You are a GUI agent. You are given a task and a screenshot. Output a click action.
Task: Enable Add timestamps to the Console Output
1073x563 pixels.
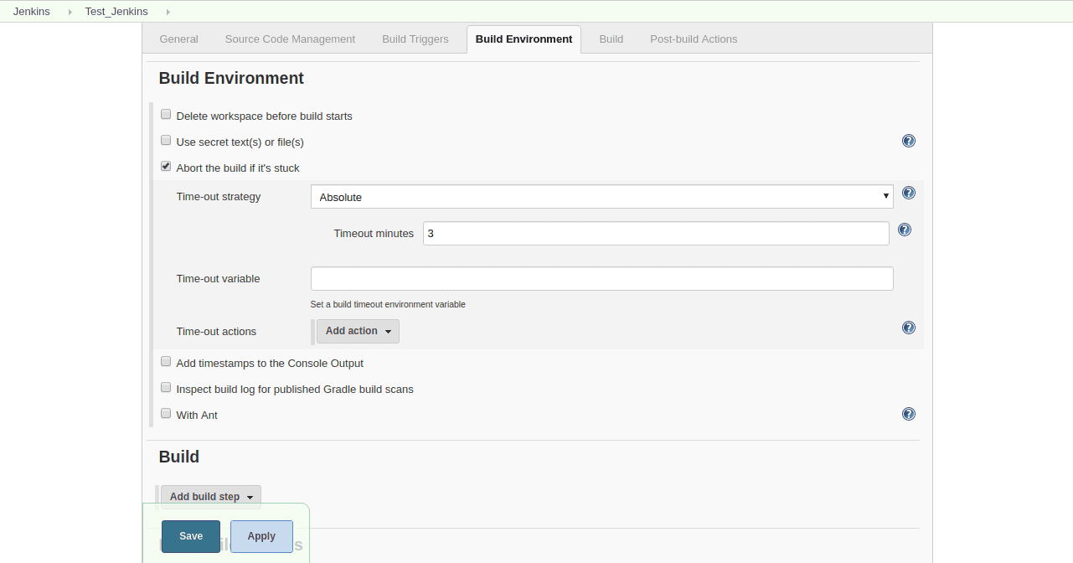point(166,362)
